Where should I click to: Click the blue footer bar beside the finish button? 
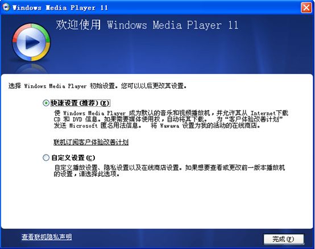pos(167,239)
